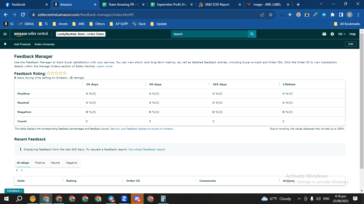
Task: Click the Download feedback report link
Action: 147,150
